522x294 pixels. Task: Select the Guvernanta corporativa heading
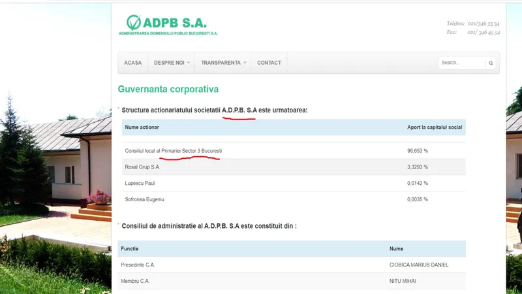168,89
